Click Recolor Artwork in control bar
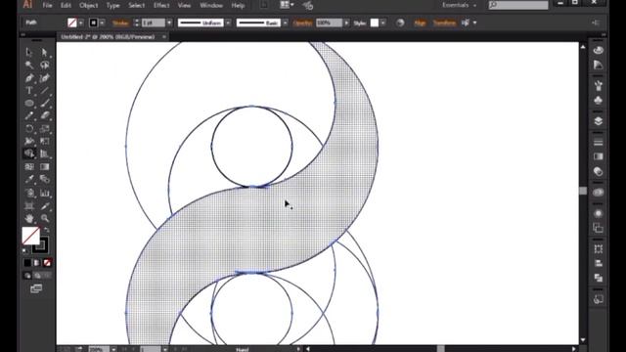This screenshot has height=352, width=626. [400, 22]
